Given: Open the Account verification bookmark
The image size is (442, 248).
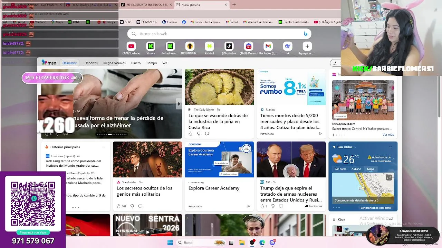Looking at the screenshot, I should tap(258, 22).
